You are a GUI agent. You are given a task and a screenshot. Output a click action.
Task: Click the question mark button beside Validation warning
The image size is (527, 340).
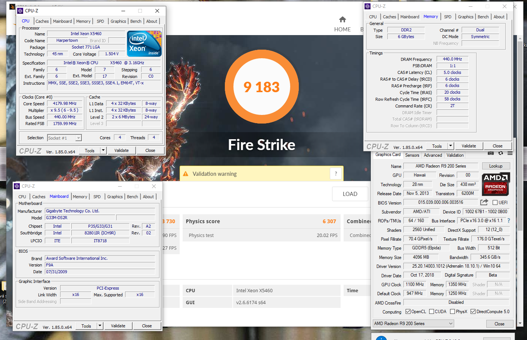pos(336,174)
